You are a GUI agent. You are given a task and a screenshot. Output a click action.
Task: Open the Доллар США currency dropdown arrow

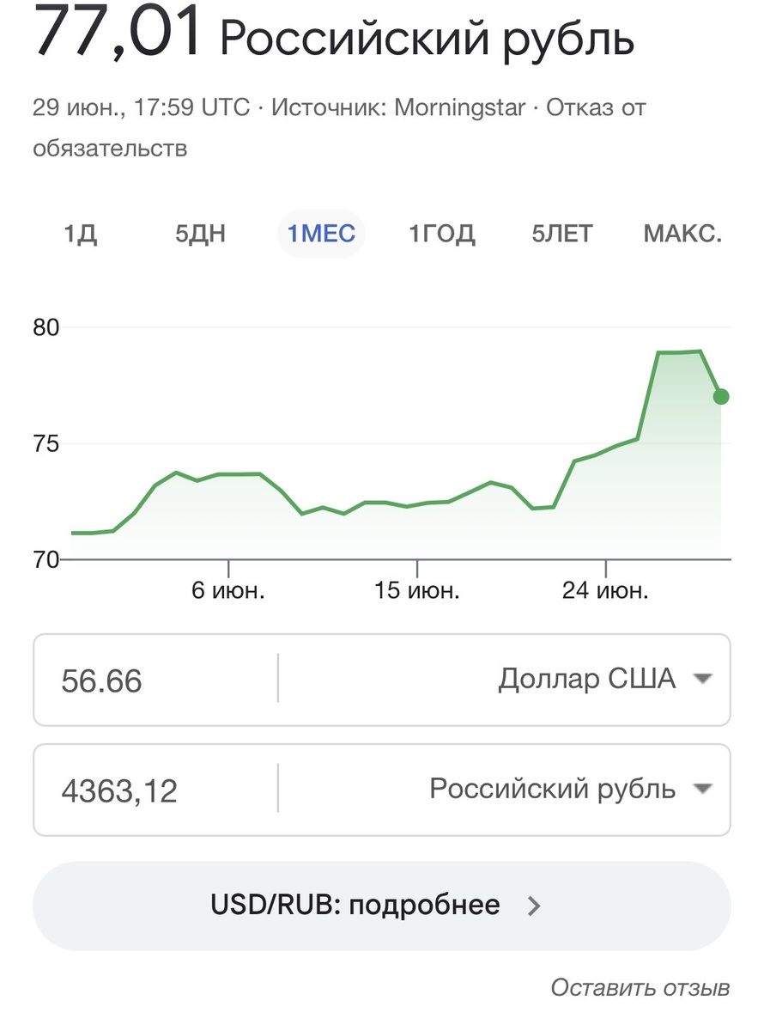[702, 679]
